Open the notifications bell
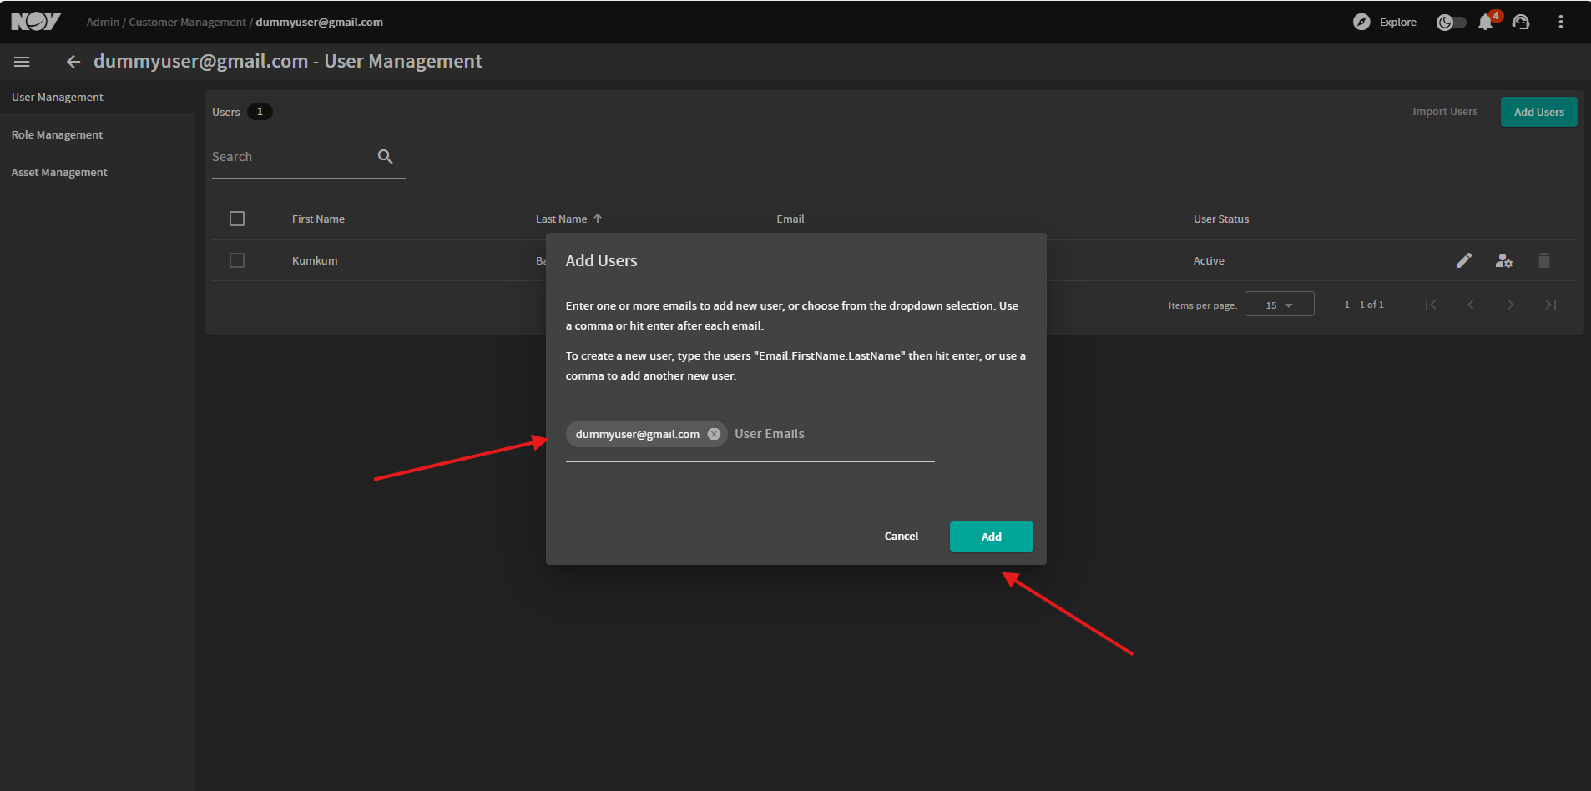This screenshot has width=1591, height=791. click(1487, 22)
